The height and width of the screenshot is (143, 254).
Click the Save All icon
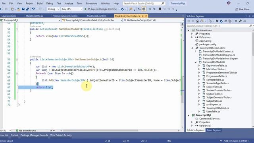pyautogui.click(x=27, y=9)
